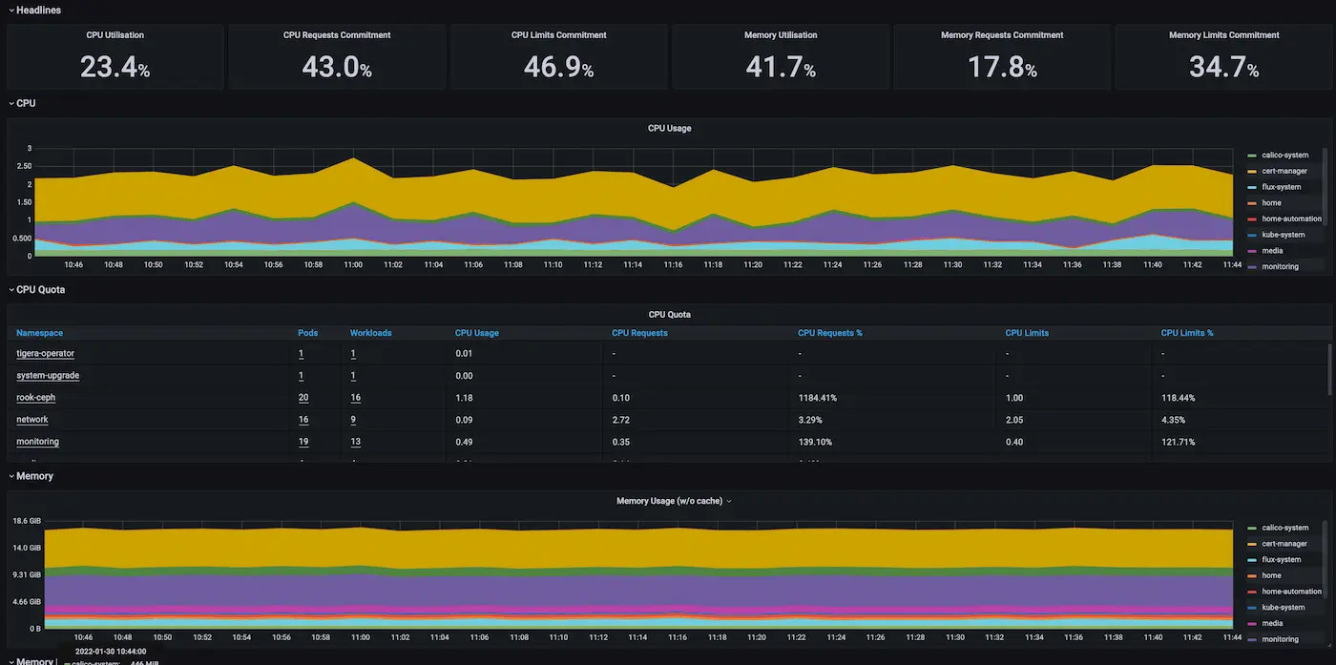Click workloads count 9 for network namespace
This screenshot has width=1336, height=665.
tap(353, 420)
